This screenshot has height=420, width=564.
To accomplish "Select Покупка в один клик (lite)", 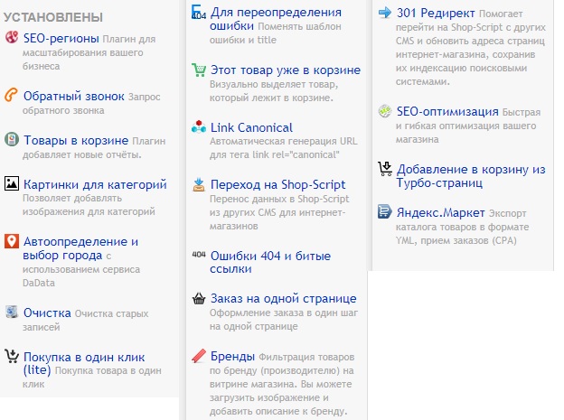I will pos(84,363).
